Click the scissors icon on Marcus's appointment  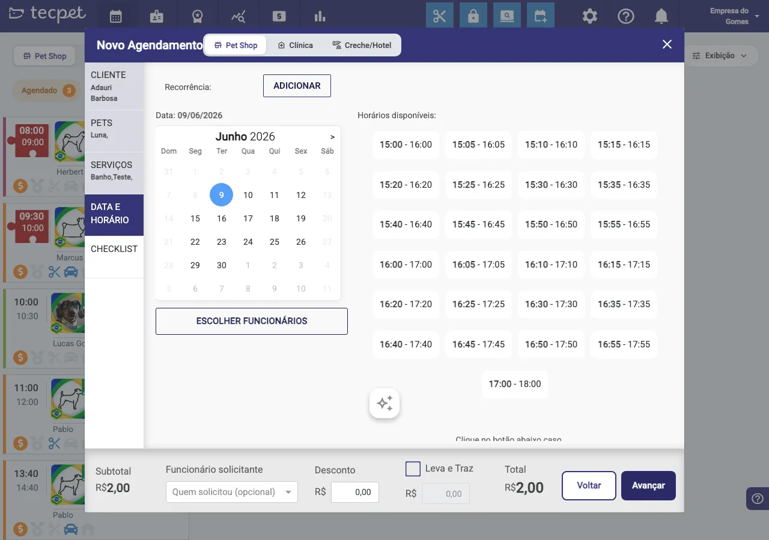coord(55,271)
